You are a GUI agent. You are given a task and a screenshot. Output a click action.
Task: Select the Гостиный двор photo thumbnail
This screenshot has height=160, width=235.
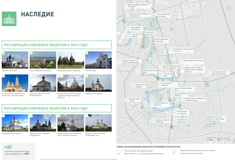click(x=98, y=60)
